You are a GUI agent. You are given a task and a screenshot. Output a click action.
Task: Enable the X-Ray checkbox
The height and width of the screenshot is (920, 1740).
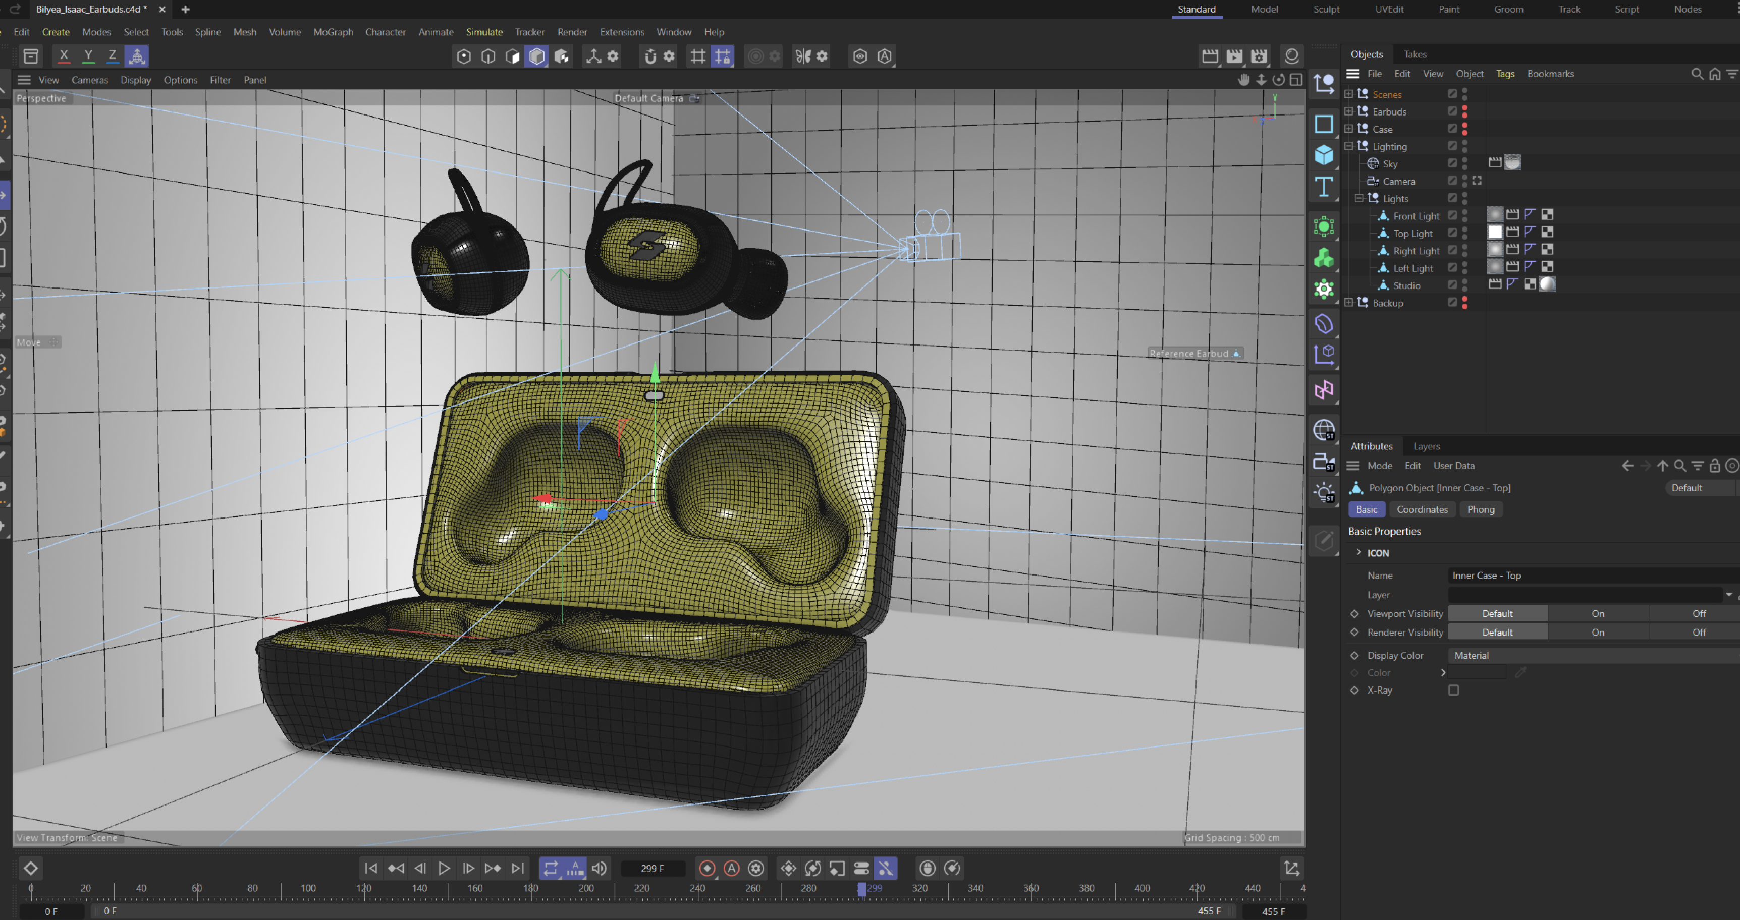point(1453,690)
